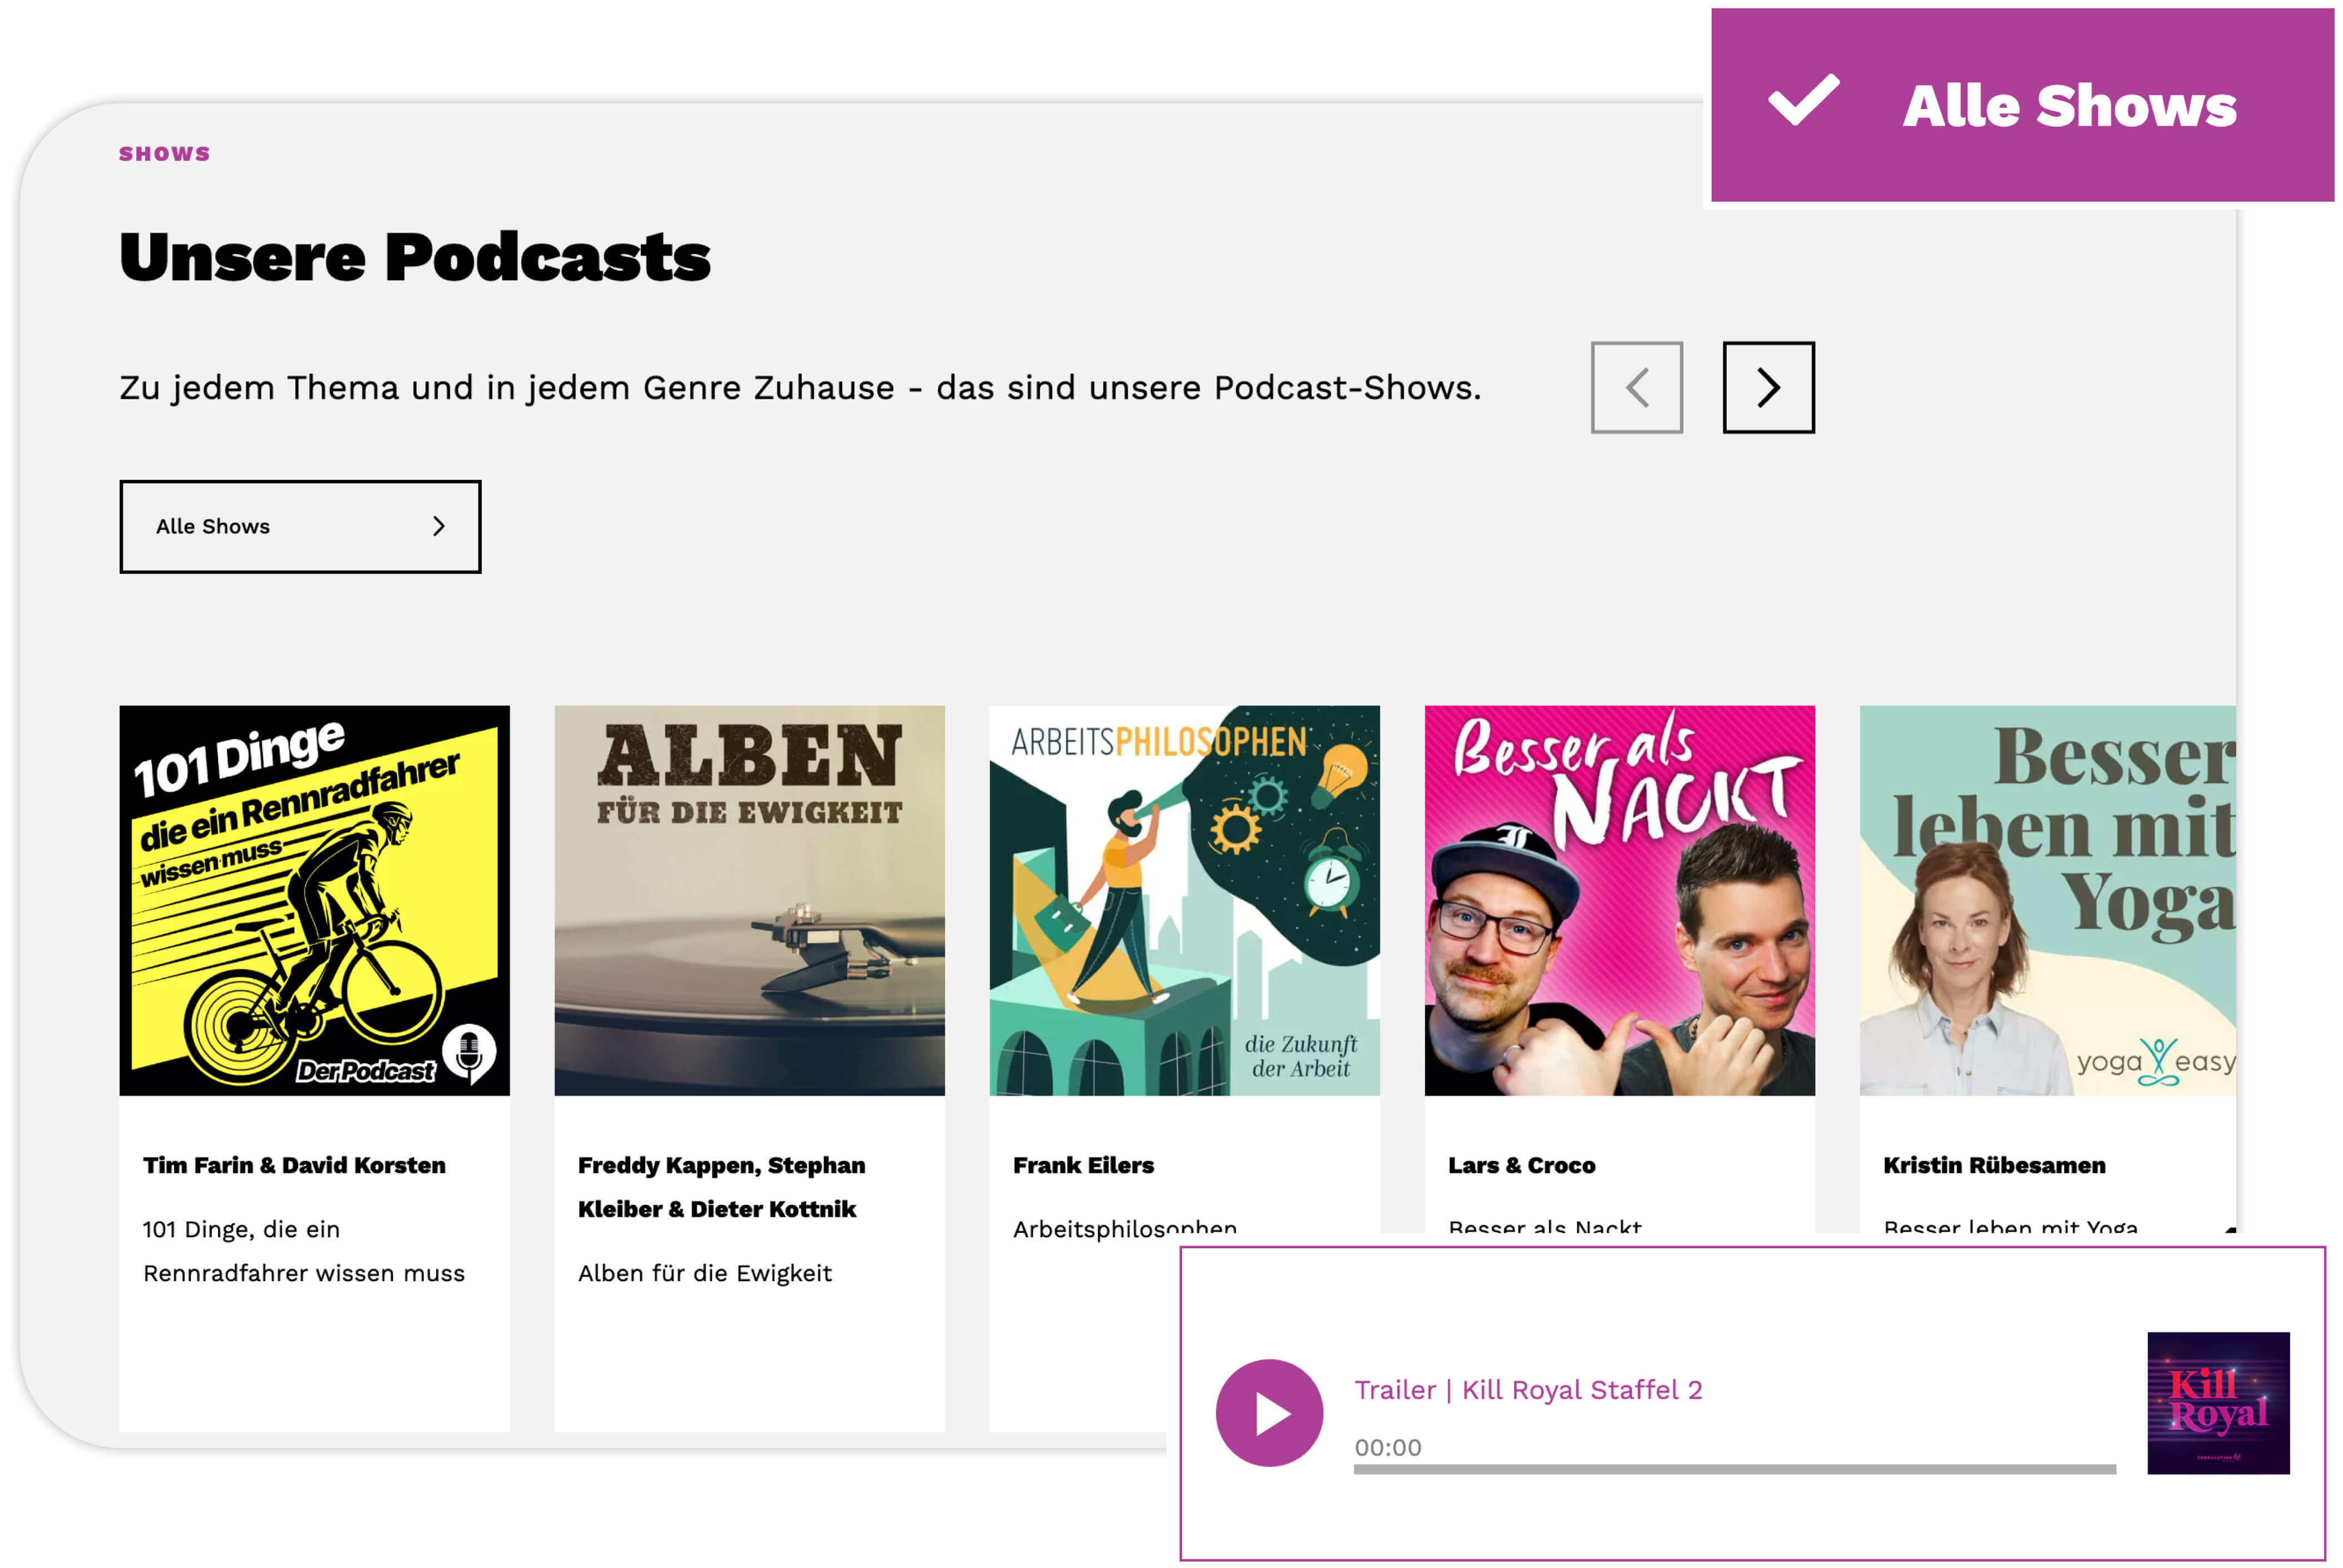Click the previous arrow of the podcast carousel

tap(1637, 388)
